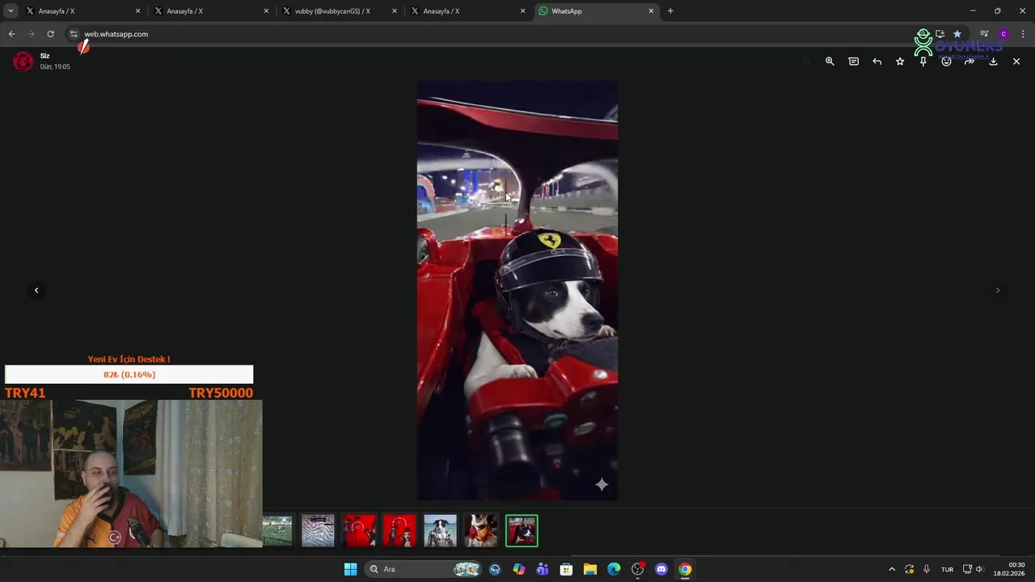Click the microphone icon in system tray

point(927,569)
